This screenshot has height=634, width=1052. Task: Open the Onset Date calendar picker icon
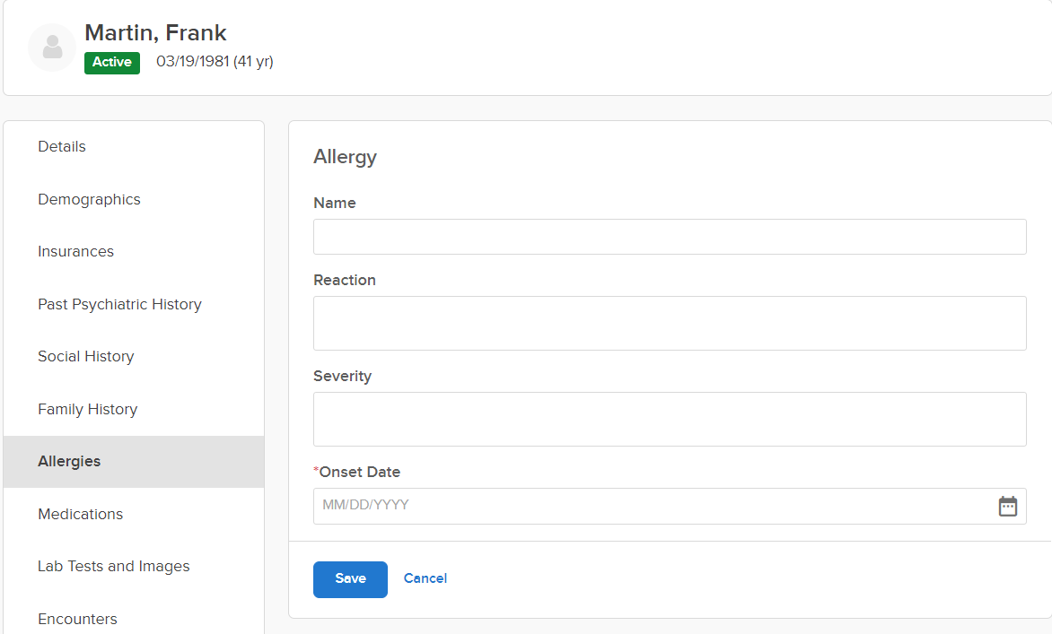point(1008,506)
